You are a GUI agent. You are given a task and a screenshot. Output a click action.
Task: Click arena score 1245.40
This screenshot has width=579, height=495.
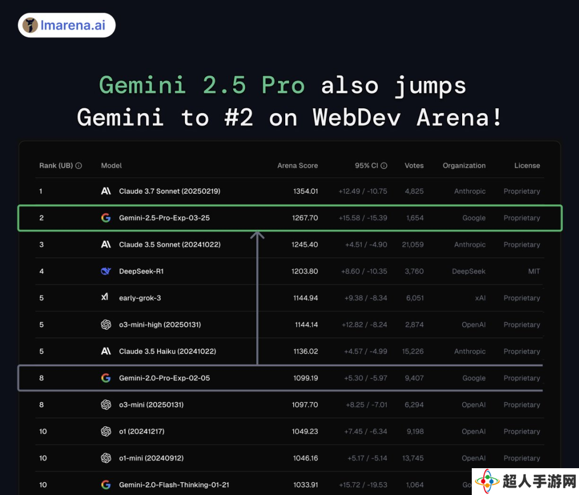[x=305, y=245]
